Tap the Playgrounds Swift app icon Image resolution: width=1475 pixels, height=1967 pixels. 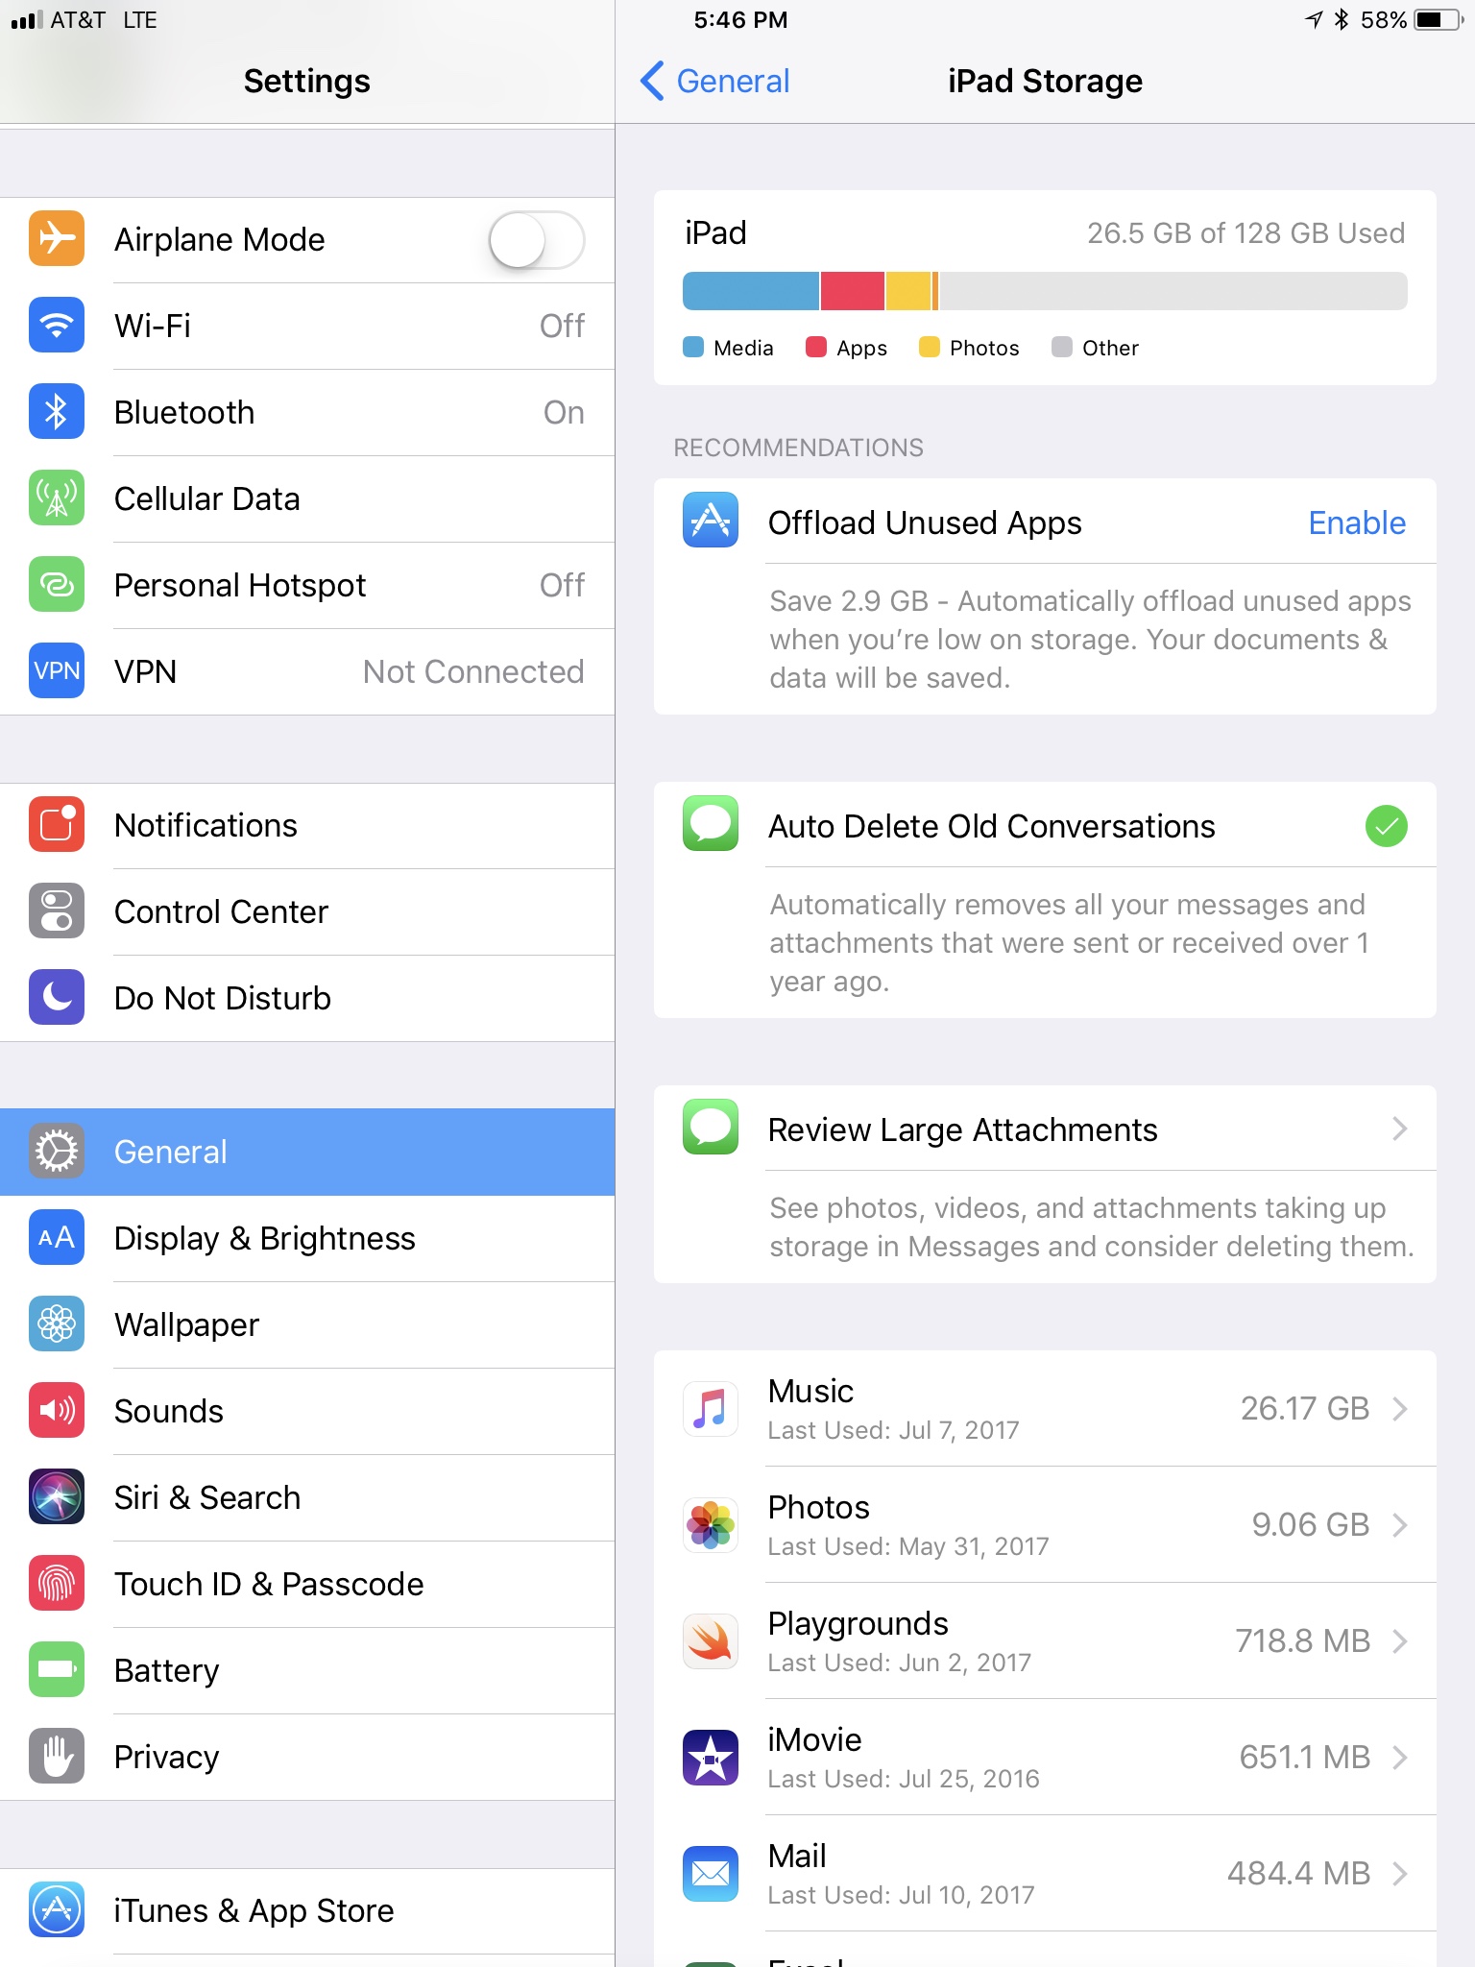[x=711, y=1641]
